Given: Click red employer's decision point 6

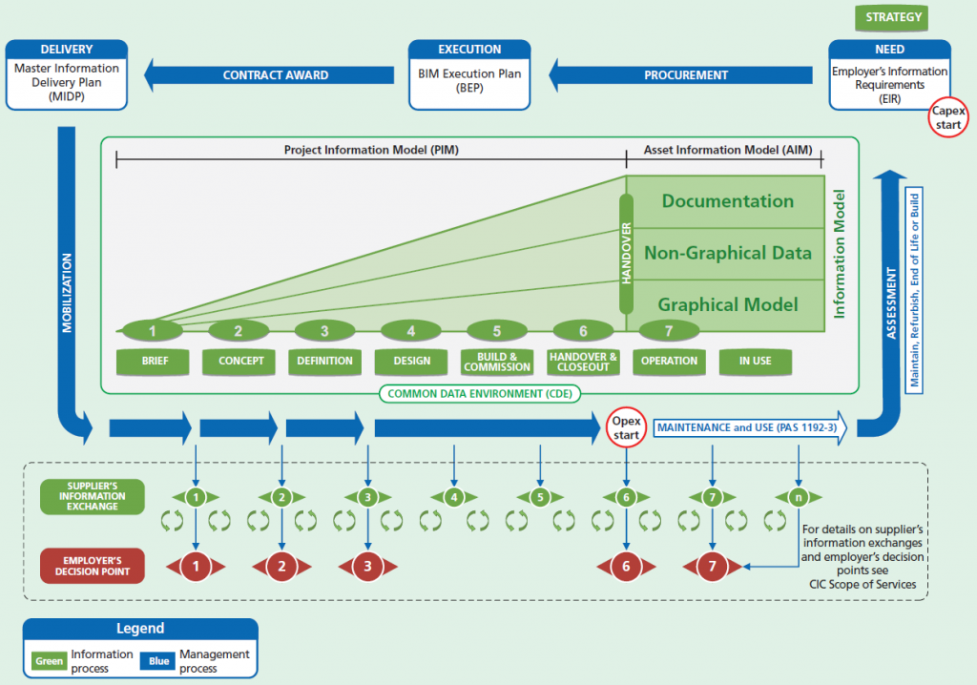Looking at the screenshot, I should (x=626, y=567).
